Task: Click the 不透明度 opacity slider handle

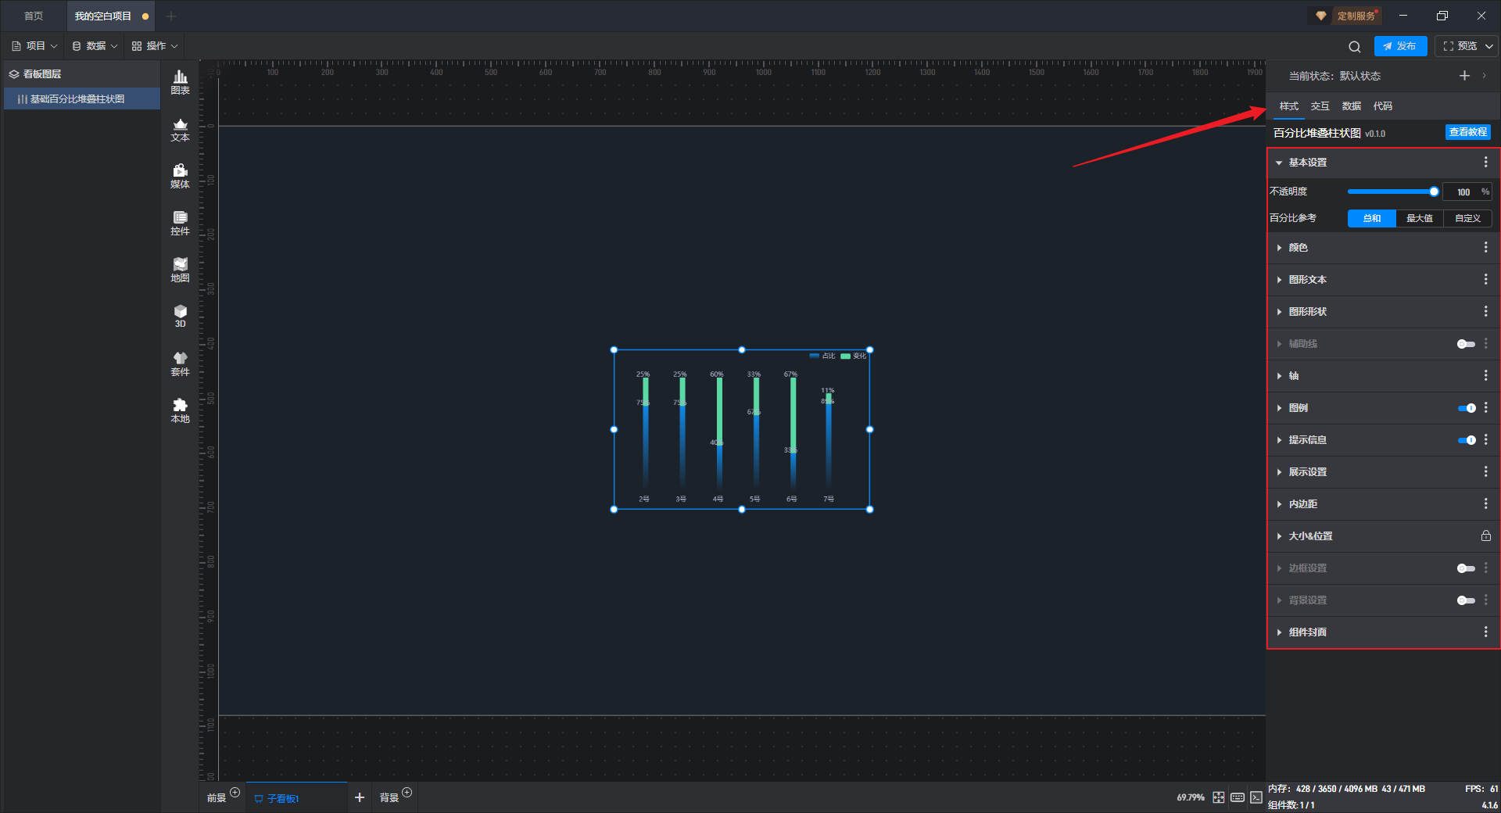Action: coord(1434,192)
